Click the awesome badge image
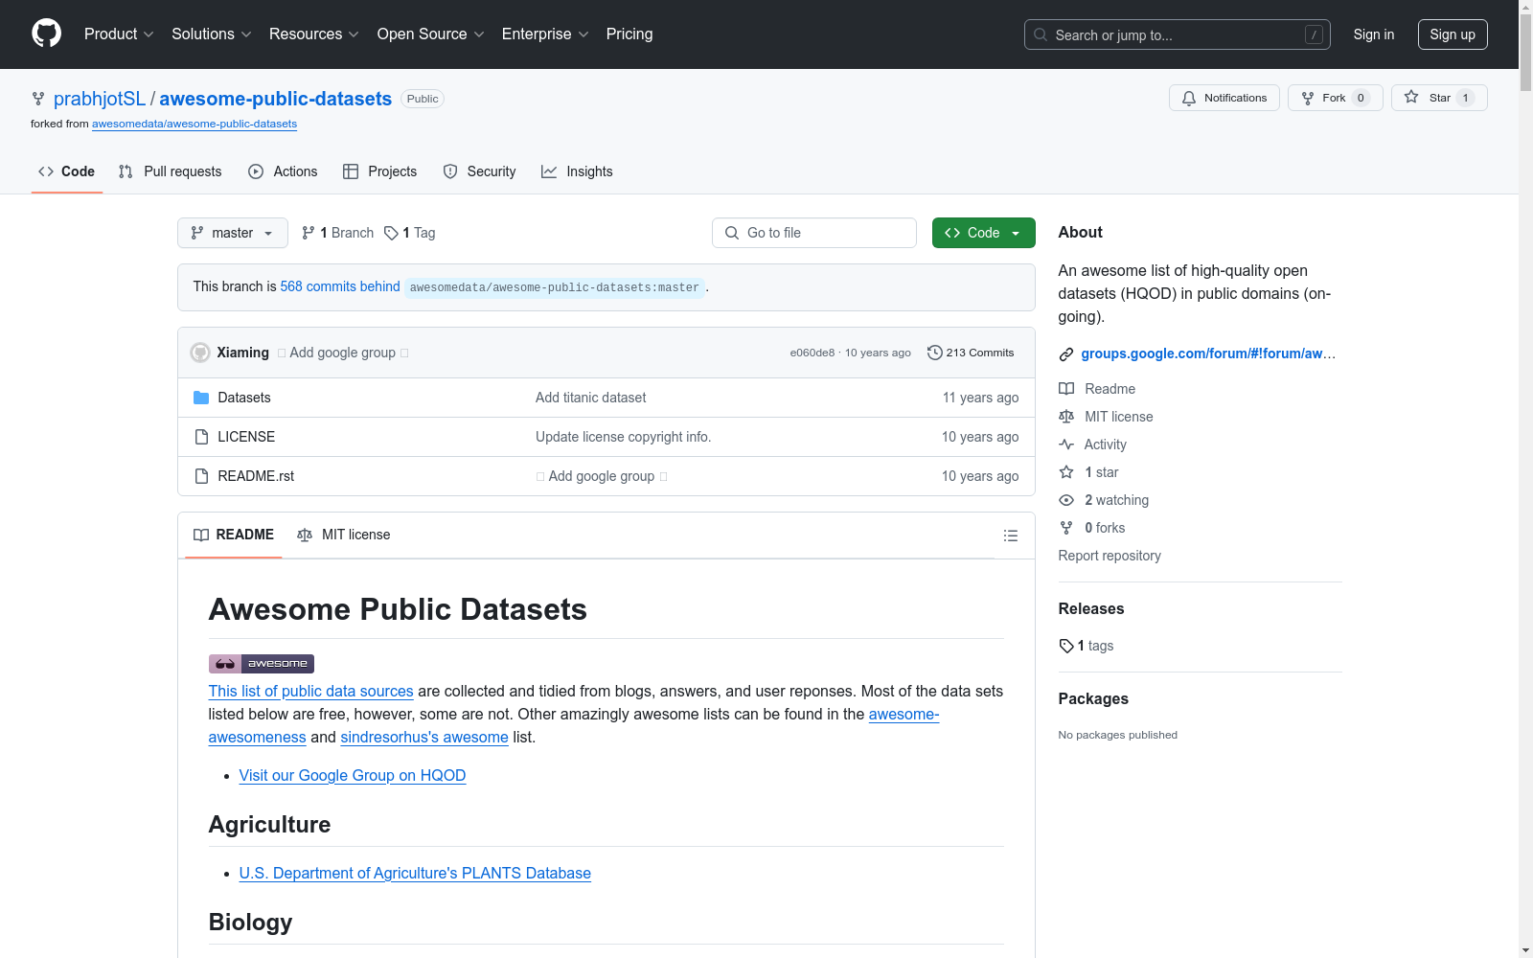 click(x=262, y=663)
